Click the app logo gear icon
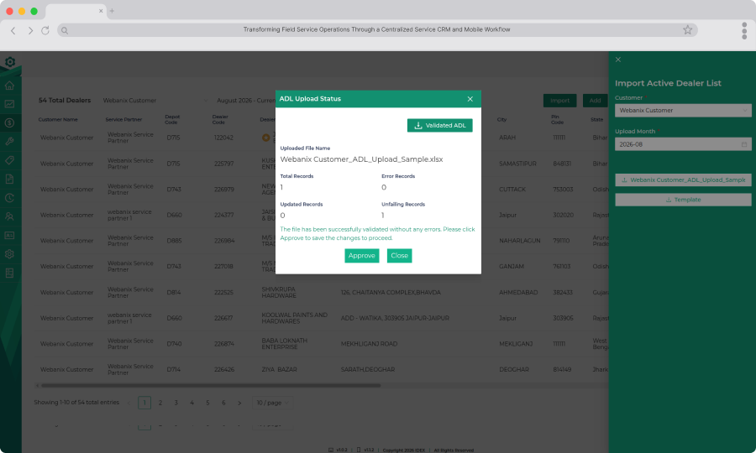The height and width of the screenshot is (453, 756). tap(10, 62)
